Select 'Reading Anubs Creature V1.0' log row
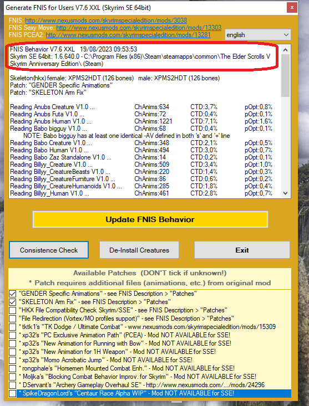 point(141,107)
